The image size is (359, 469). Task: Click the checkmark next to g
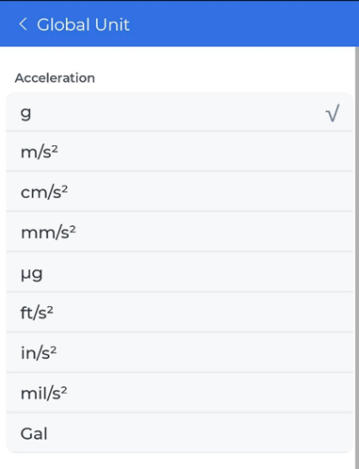(x=333, y=113)
